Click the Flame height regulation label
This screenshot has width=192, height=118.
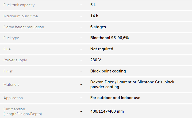click(x=24, y=27)
